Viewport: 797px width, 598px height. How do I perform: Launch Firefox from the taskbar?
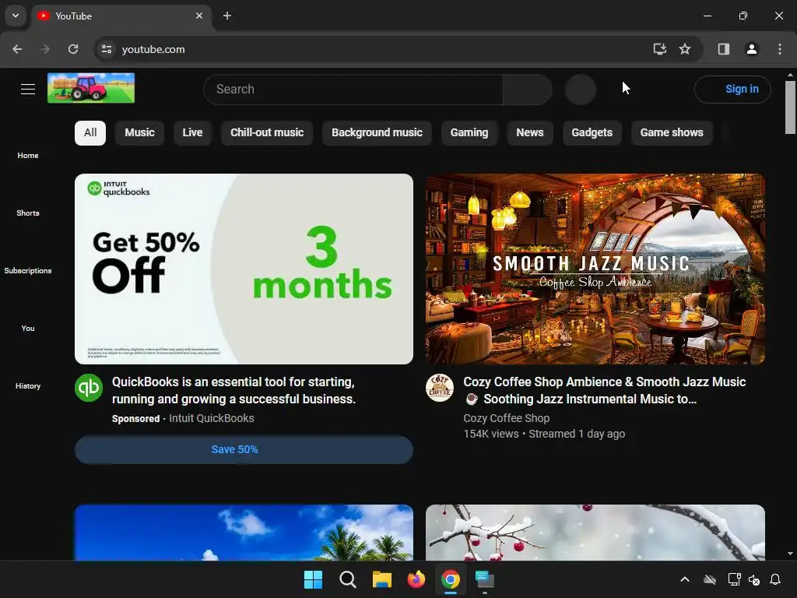point(416,579)
